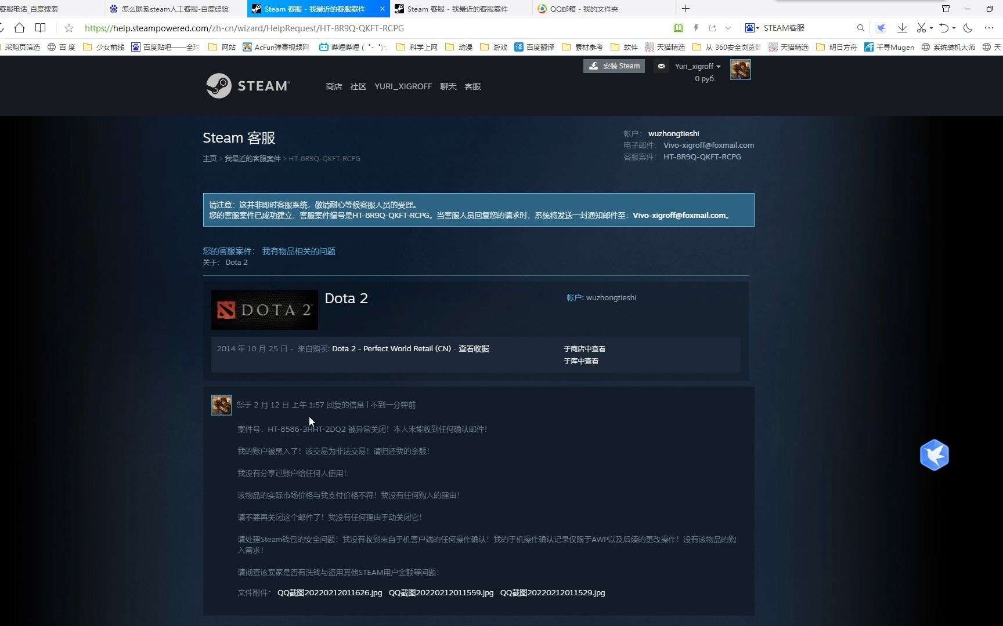
Task: Open 商店 in Steam navigation
Action: point(334,86)
